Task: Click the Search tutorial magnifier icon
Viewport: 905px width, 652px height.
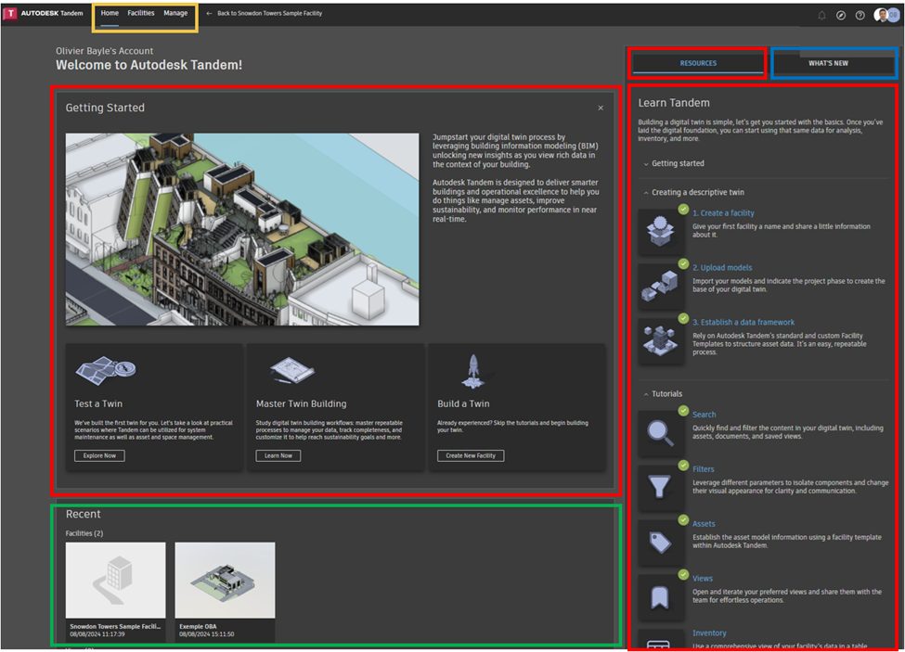Action: (x=660, y=432)
